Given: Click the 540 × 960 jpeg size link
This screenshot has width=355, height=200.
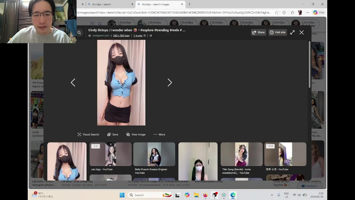Looking at the screenshot, I should pyautogui.click(x=121, y=36).
